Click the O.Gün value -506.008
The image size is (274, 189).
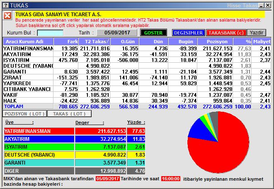click(128, 60)
